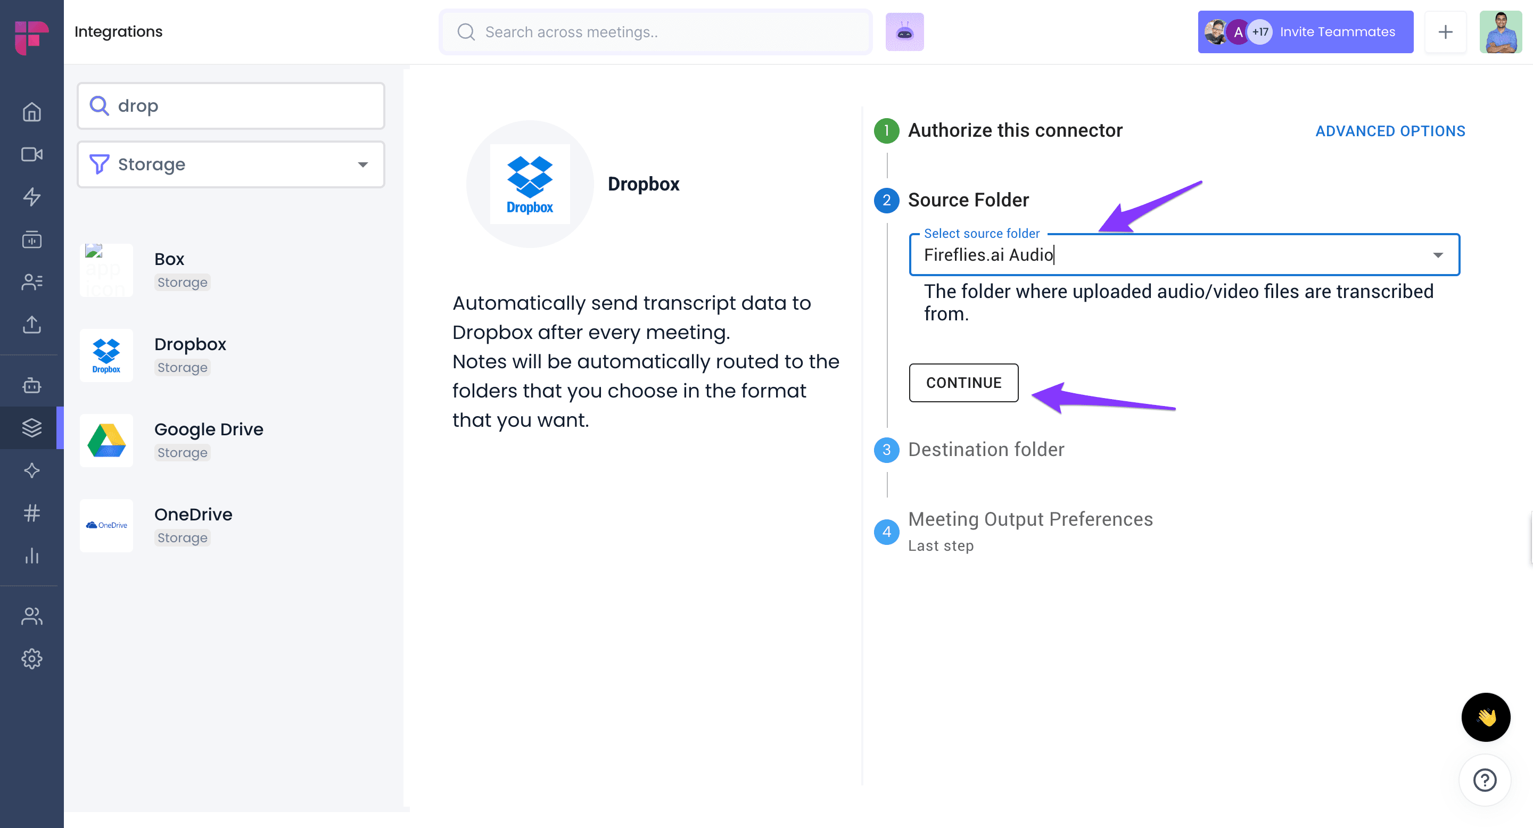
Task: Open the user profile avatar
Action: 1501,31
